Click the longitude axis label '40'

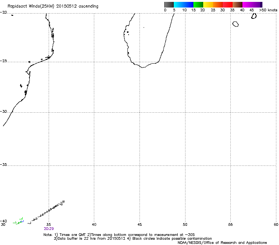(x=94, y=225)
